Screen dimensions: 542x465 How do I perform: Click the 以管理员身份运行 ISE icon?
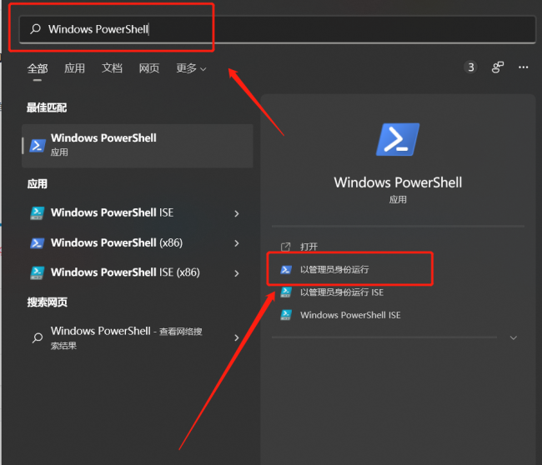(x=286, y=292)
